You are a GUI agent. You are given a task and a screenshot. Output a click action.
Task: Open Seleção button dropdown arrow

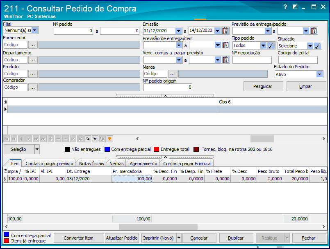[x=37, y=149]
